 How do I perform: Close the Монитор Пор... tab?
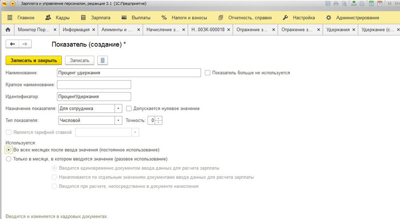tap(55, 30)
